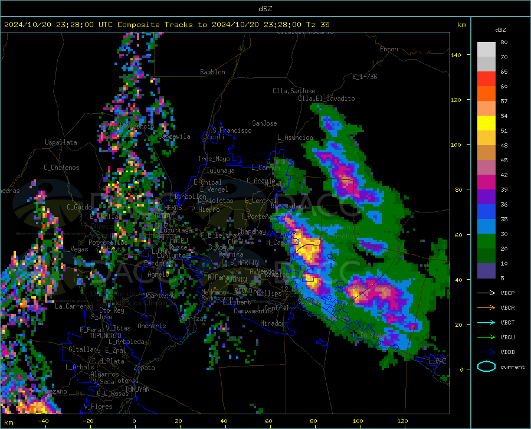Screen dimensions: 531x429
Task: Click the E_1-736 place label
Action: click(365, 77)
